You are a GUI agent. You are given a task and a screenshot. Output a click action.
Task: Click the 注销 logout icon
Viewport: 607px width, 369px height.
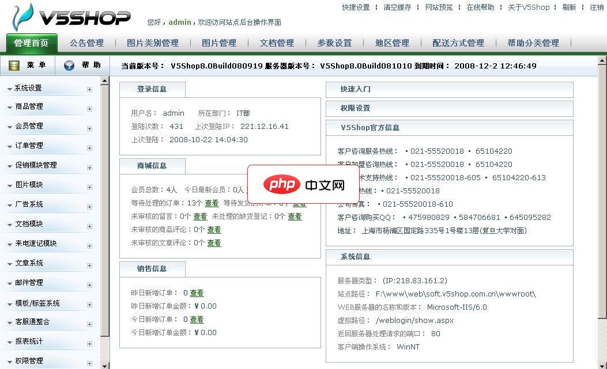point(597,7)
